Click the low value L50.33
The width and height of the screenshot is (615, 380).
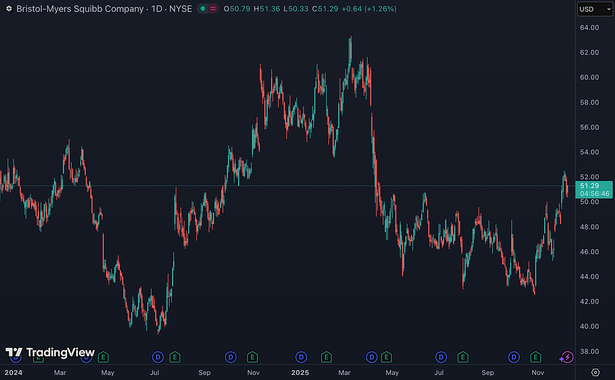296,9
